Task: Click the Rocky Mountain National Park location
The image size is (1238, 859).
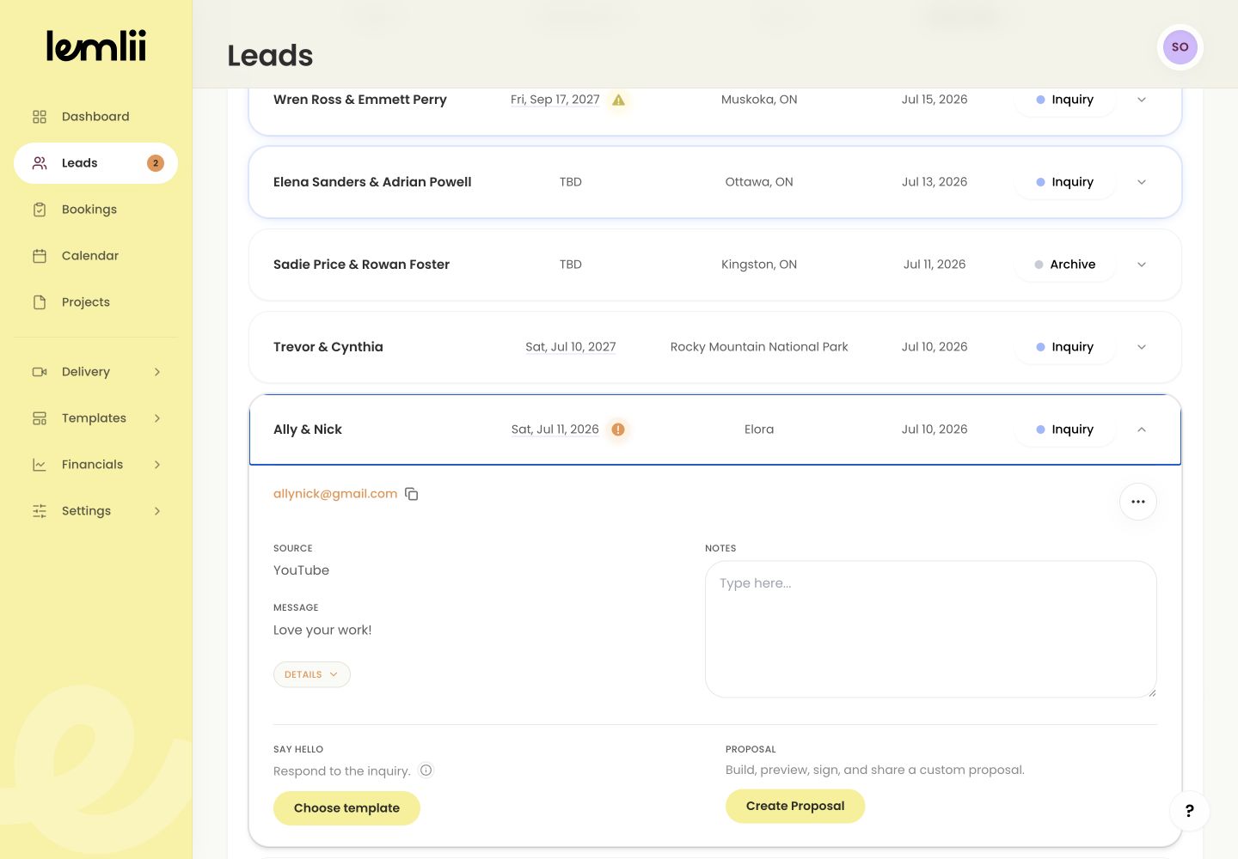Action: (759, 347)
